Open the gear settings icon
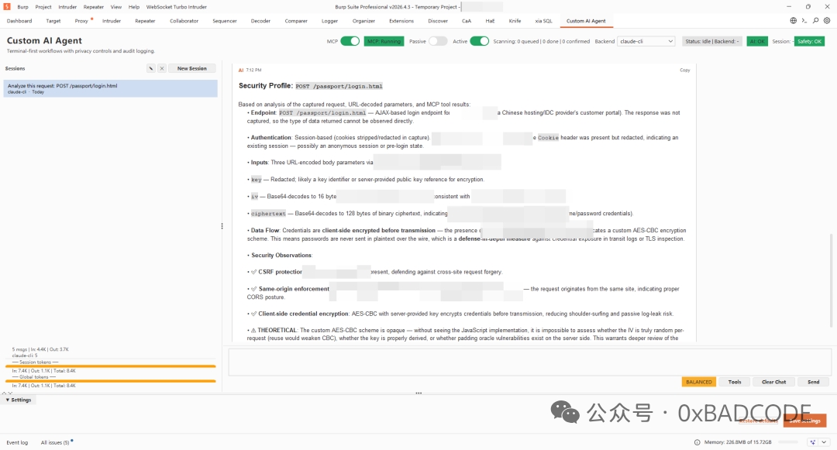837x450 pixels. (x=827, y=21)
